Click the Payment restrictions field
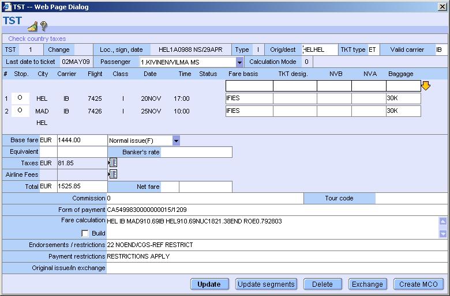This screenshot has height=296, width=450. point(277,256)
